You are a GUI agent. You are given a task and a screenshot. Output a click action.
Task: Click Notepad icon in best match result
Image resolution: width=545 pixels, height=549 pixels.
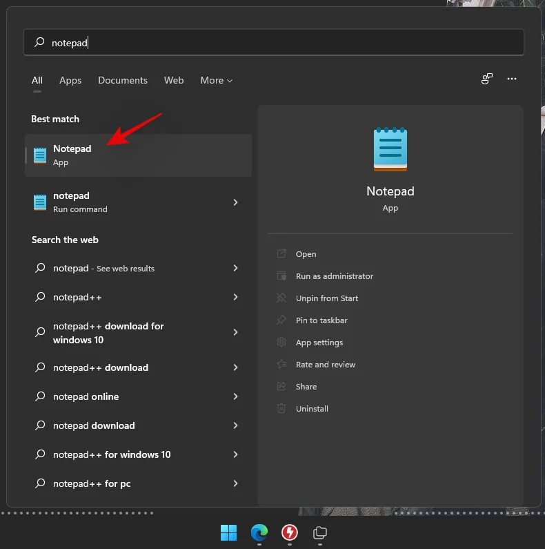pos(40,155)
